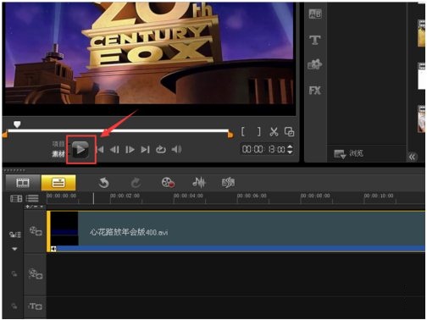Select the left orange trim marker
Viewport: 427px width, 320px height.
pos(5,135)
